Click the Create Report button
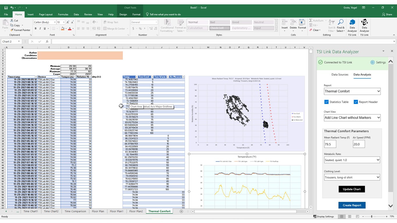397x223 pixels. coord(352,205)
